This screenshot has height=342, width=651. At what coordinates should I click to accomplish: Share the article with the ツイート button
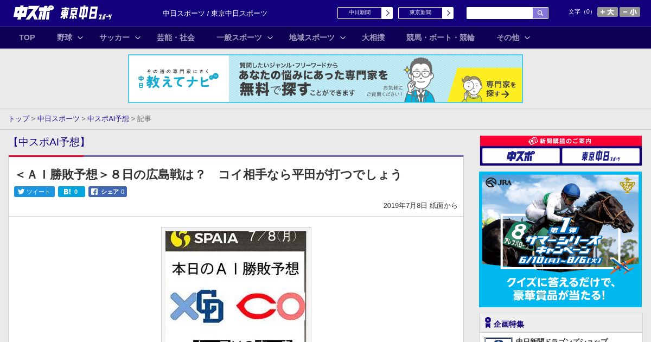click(34, 192)
